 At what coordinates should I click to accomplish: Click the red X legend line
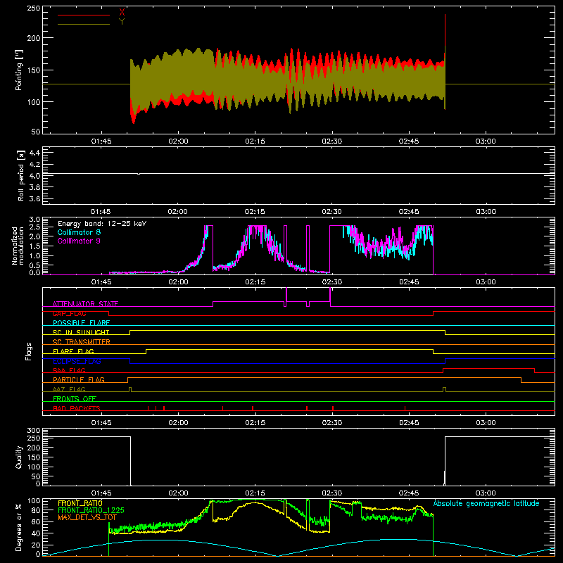[84, 15]
